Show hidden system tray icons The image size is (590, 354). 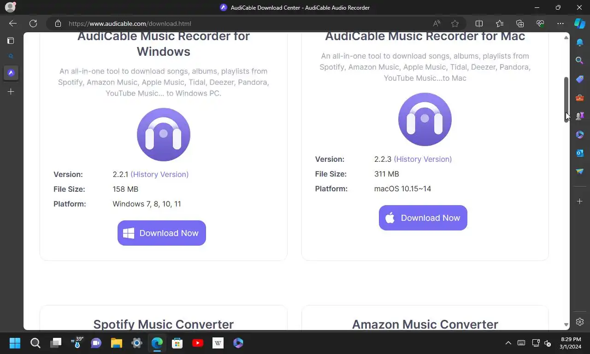click(x=508, y=343)
